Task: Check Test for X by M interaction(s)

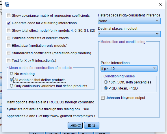Action: pos(8,61)
